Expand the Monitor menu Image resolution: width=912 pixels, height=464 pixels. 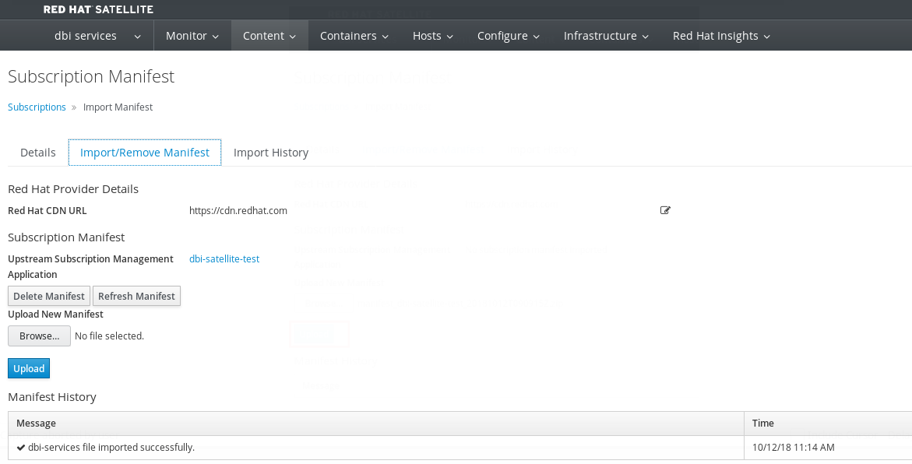point(192,36)
